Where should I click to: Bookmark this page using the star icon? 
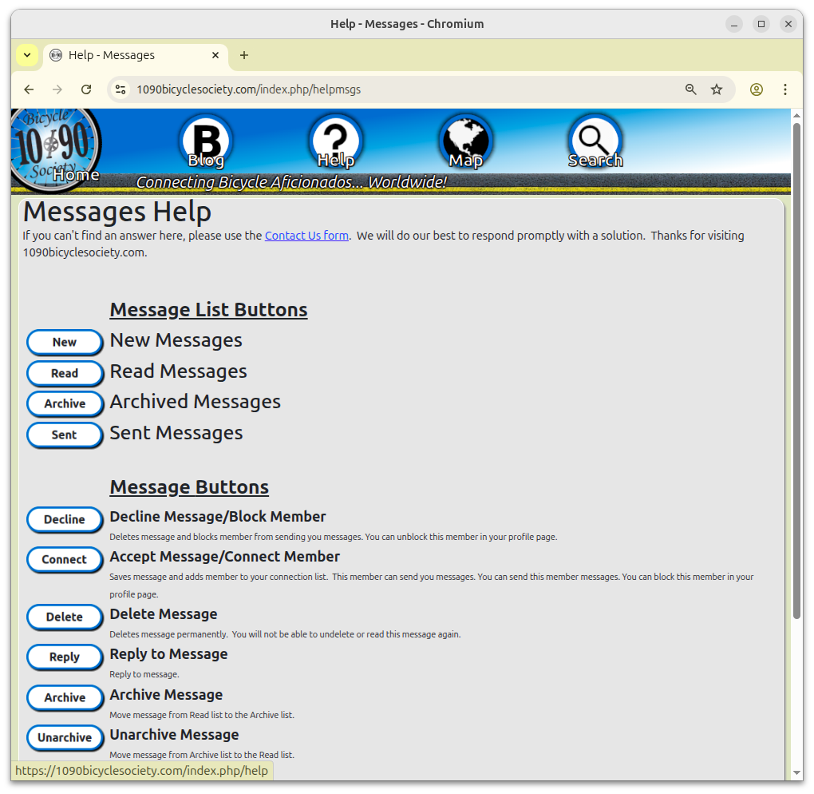pos(716,89)
